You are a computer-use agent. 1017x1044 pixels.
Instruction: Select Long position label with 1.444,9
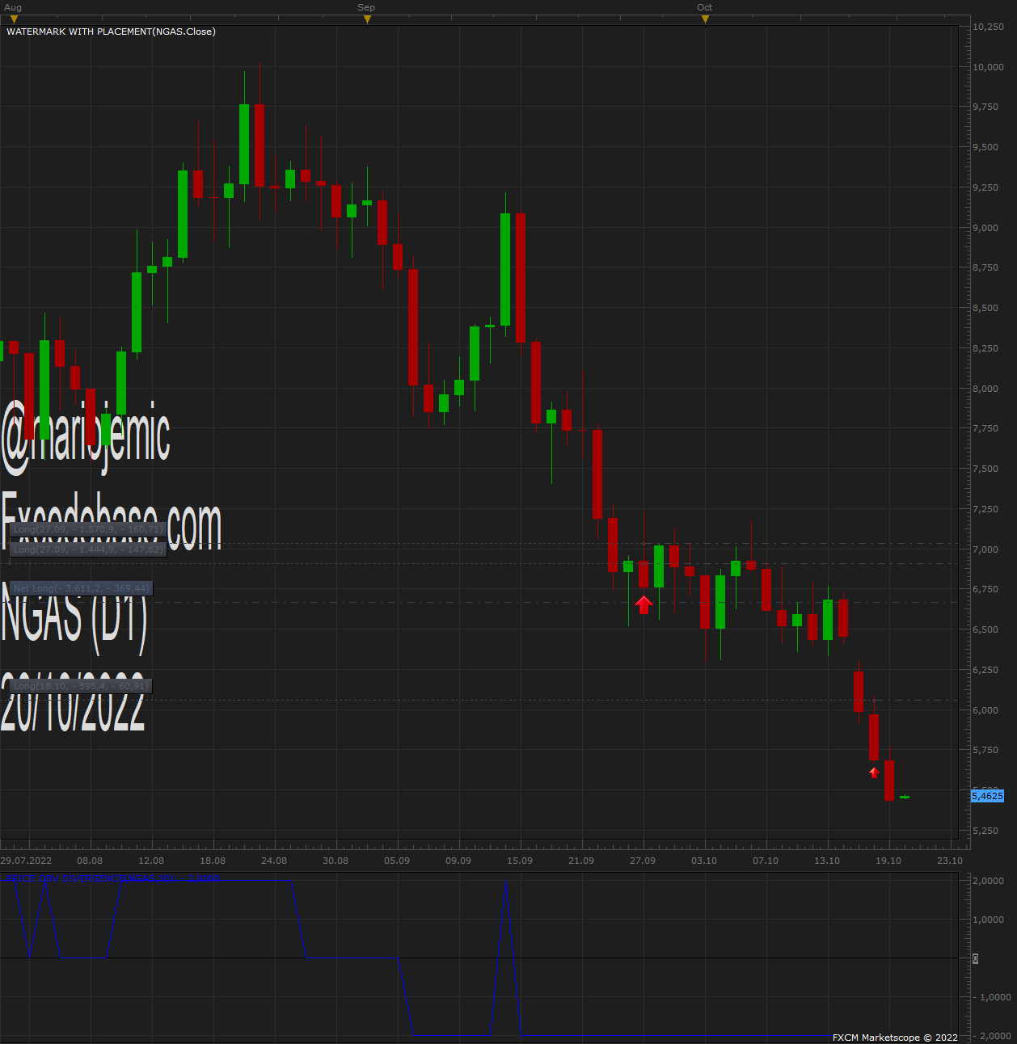[87, 549]
